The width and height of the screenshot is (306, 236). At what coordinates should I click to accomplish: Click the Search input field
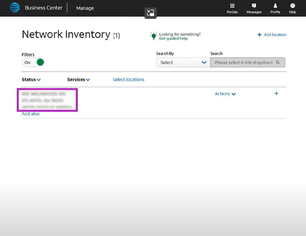(x=247, y=62)
